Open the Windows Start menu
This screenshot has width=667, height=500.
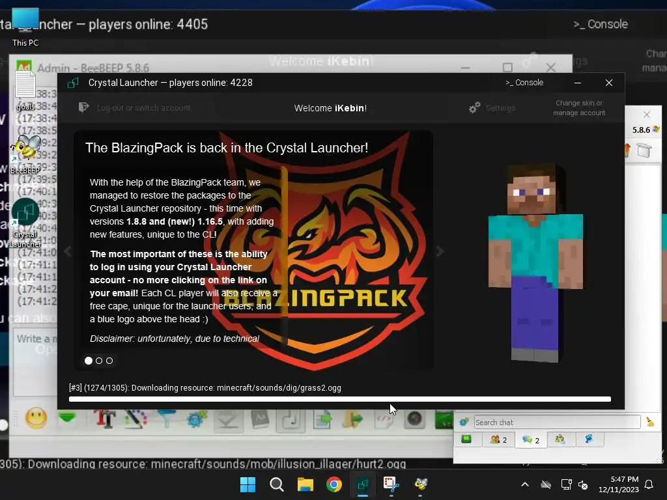click(x=248, y=484)
